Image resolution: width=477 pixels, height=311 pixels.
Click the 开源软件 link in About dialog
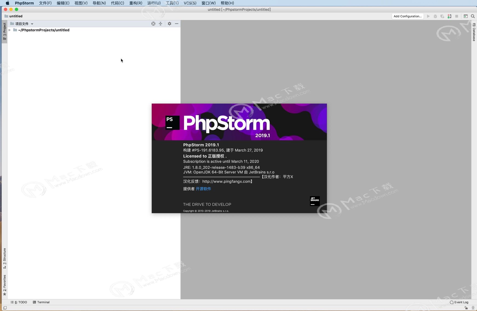coord(203,189)
